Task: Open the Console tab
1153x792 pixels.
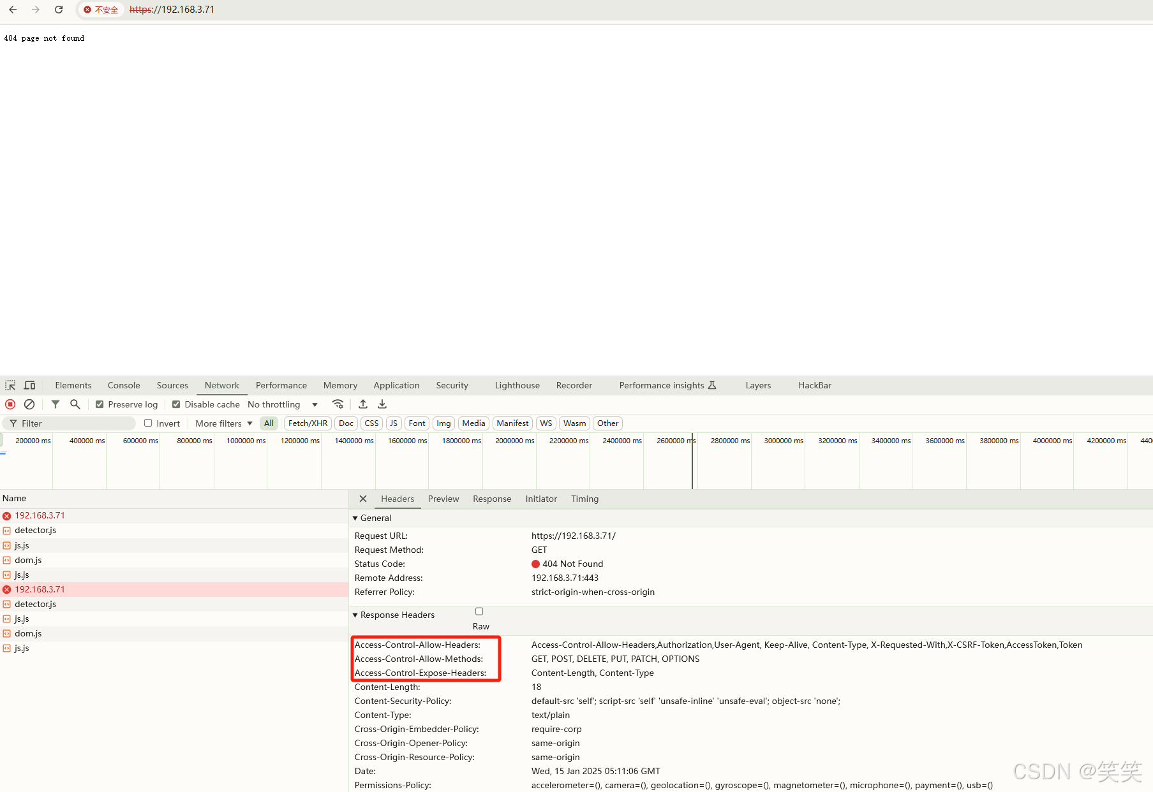Action: point(124,385)
